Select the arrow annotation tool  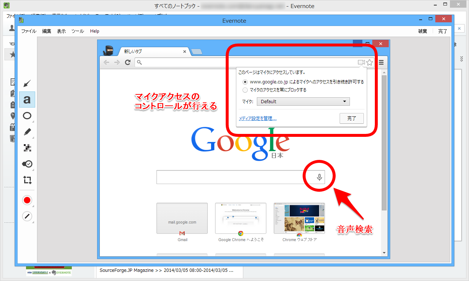pyautogui.click(x=27, y=83)
